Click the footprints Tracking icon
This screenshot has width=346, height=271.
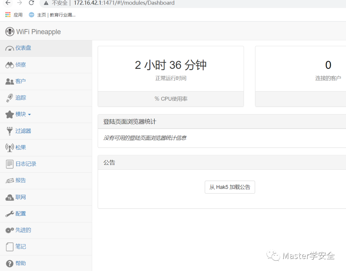click(x=10, y=98)
